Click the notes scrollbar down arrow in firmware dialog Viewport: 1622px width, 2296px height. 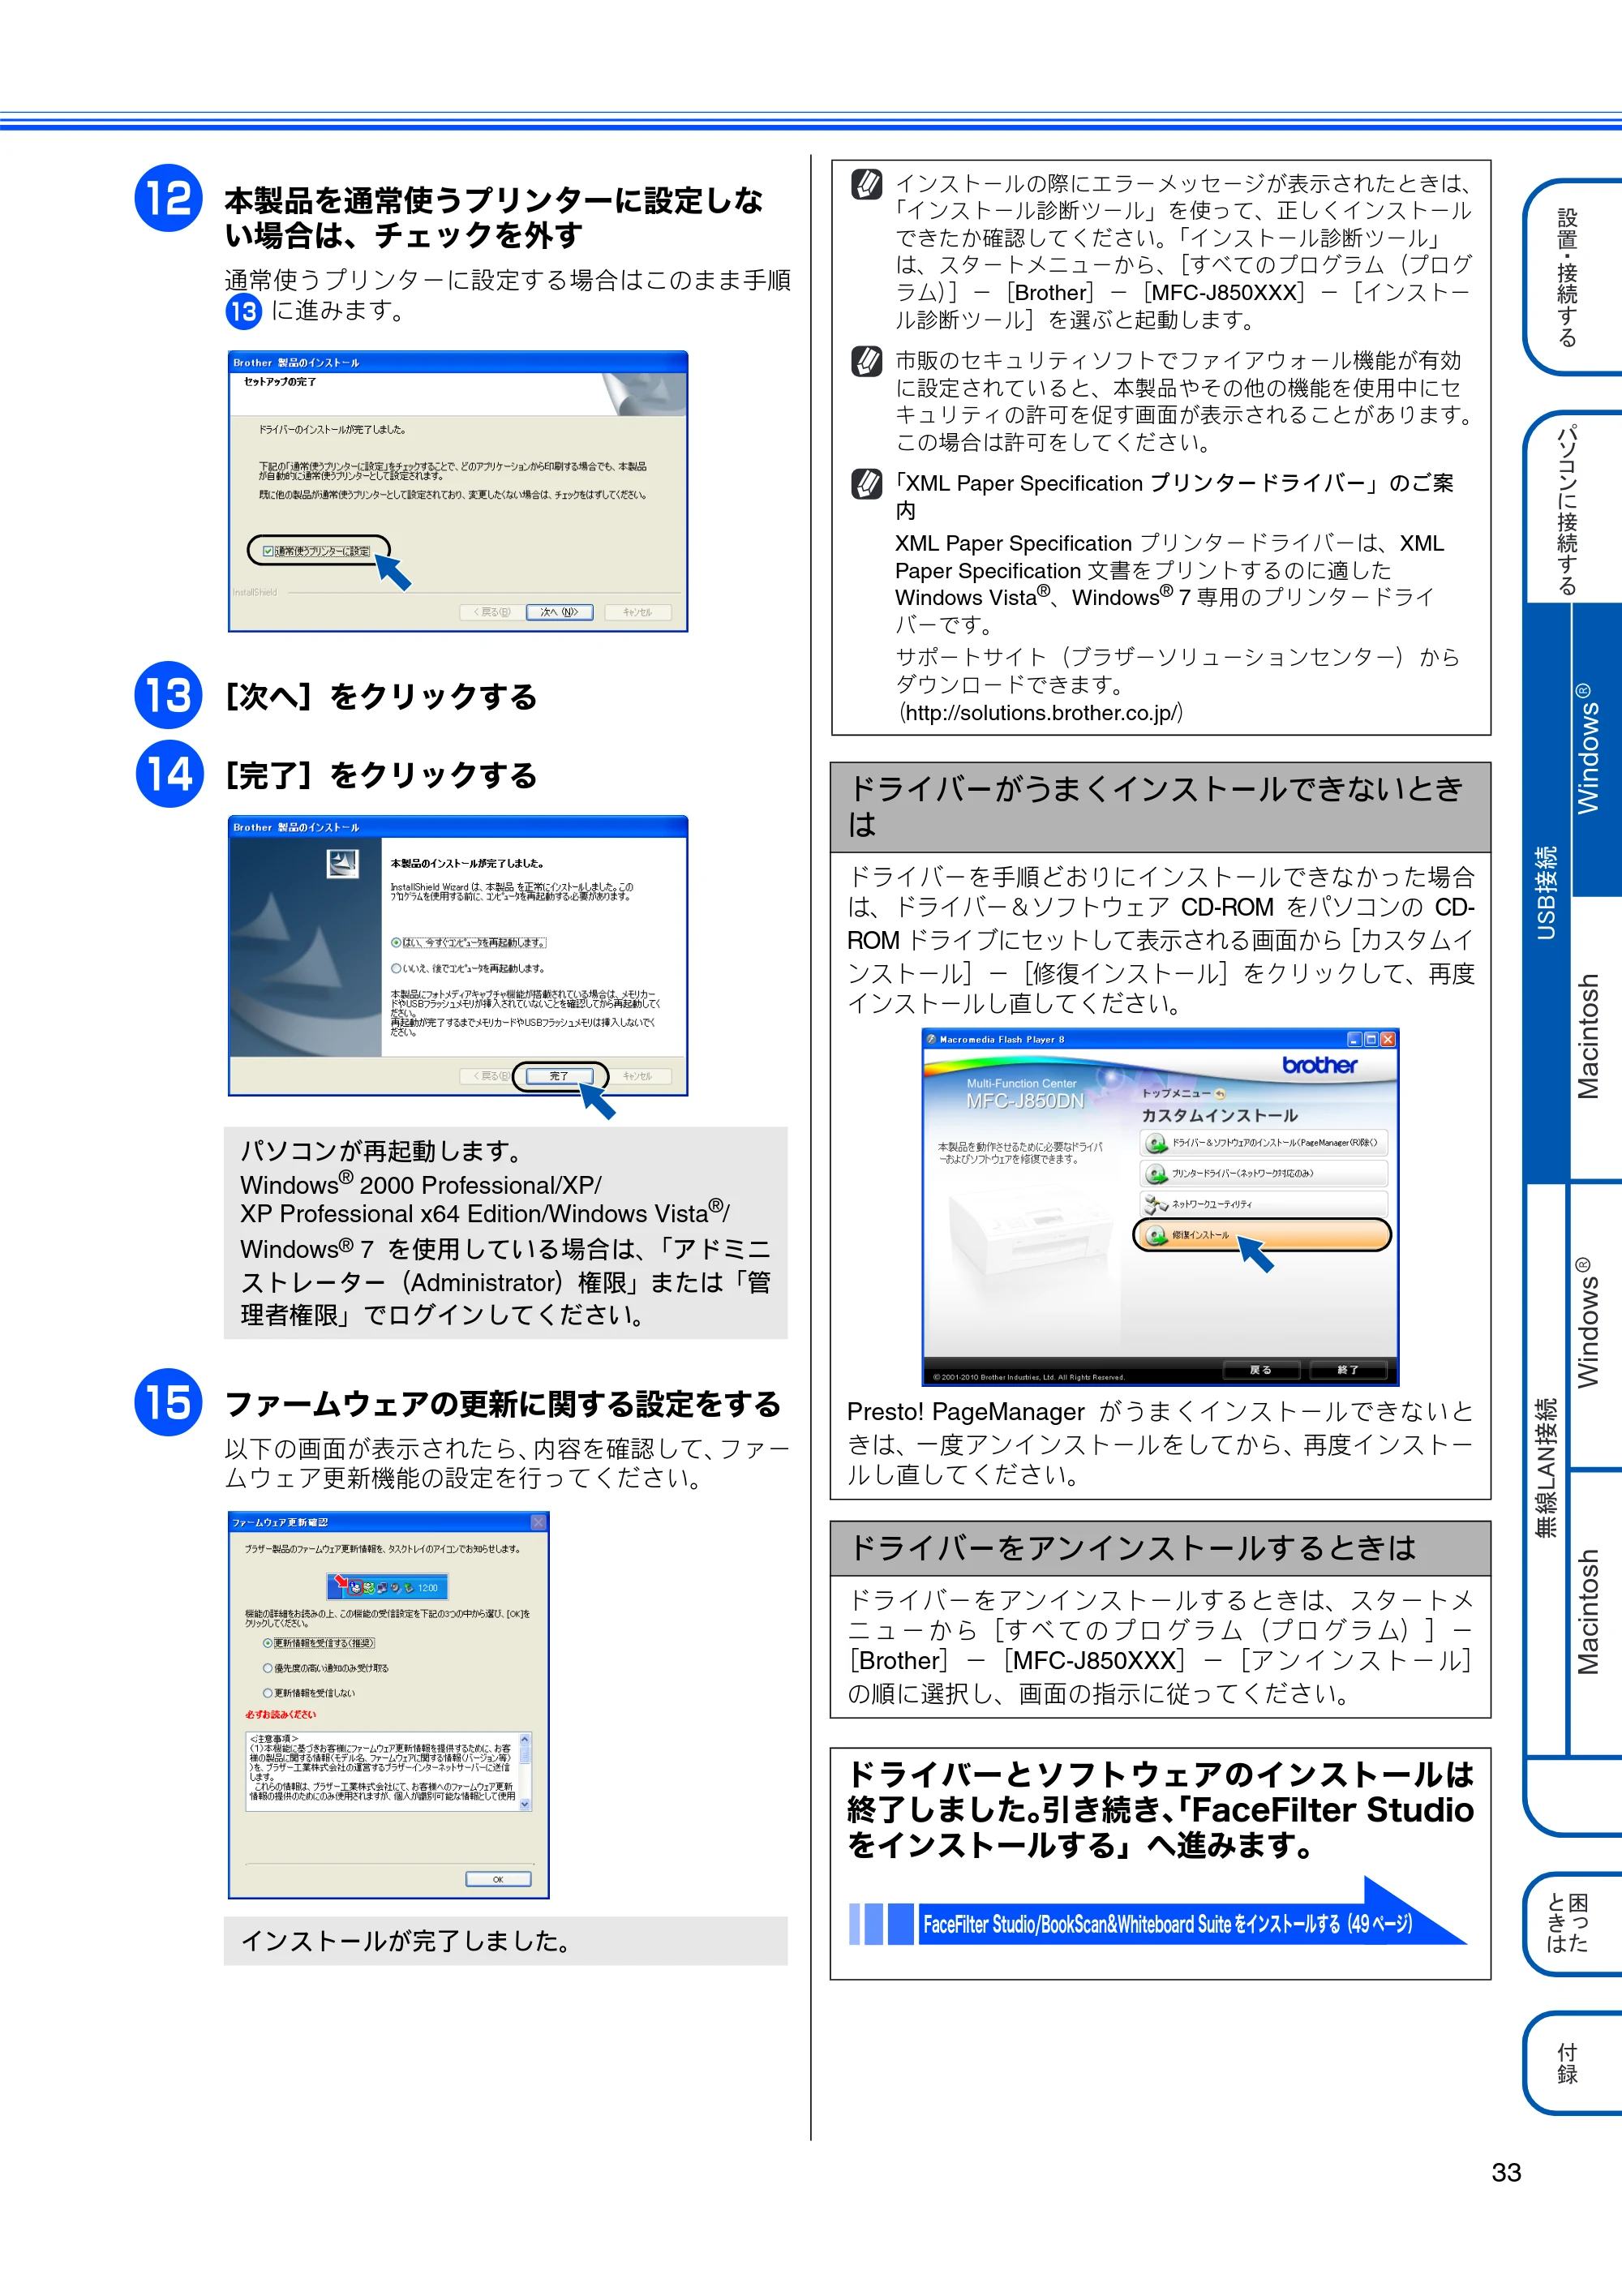tap(525, 1804)
